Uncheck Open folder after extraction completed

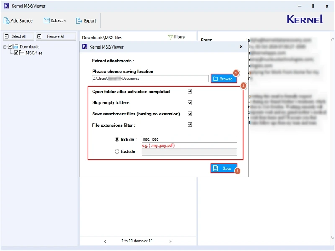coord(190,91)
